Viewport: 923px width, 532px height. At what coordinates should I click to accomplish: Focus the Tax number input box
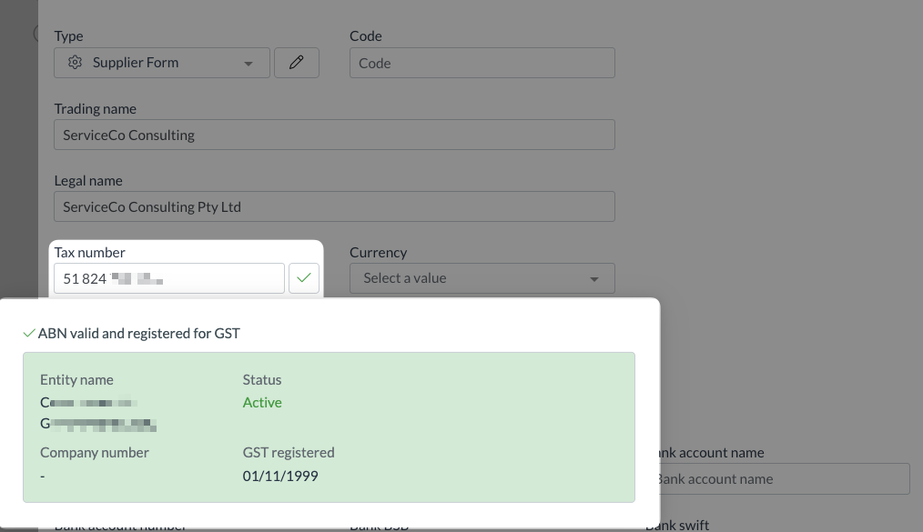tap(169, 278)
